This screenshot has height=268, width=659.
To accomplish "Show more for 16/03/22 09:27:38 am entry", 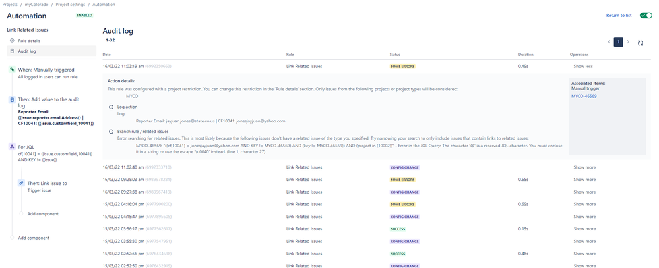I will [x=584, y=192].
